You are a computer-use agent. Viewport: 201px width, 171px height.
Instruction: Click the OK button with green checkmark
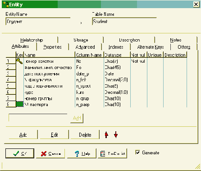(x=20, y=153)
